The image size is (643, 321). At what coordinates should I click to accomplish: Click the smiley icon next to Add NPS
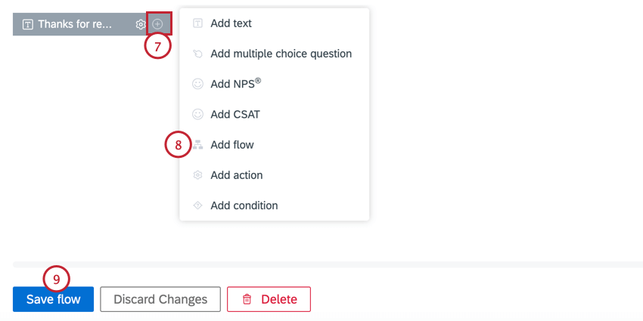point(197,84)
